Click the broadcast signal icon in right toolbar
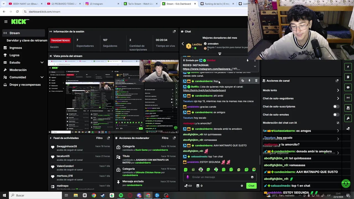 [348, 98]
